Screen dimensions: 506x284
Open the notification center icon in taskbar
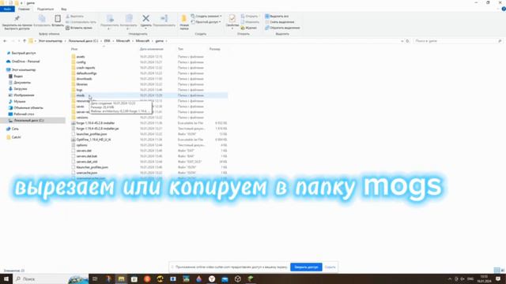[x=498, y=278]
